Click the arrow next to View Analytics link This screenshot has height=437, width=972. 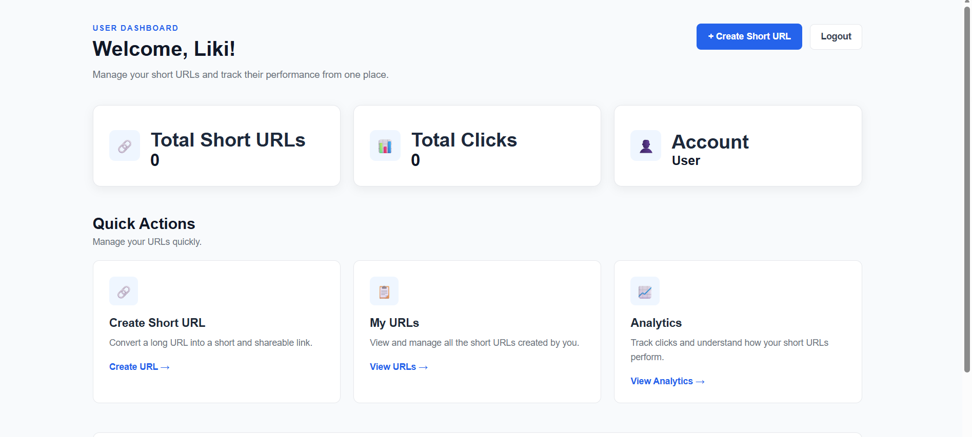point(700,382)
